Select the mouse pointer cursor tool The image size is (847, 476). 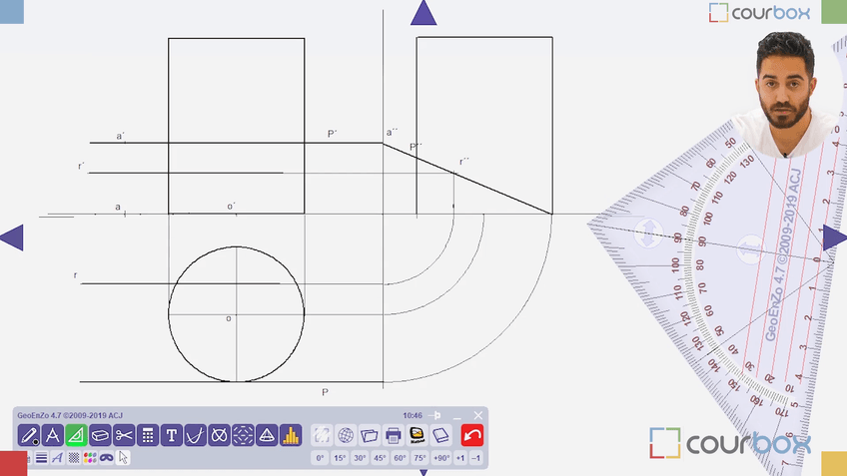point(123,458)
